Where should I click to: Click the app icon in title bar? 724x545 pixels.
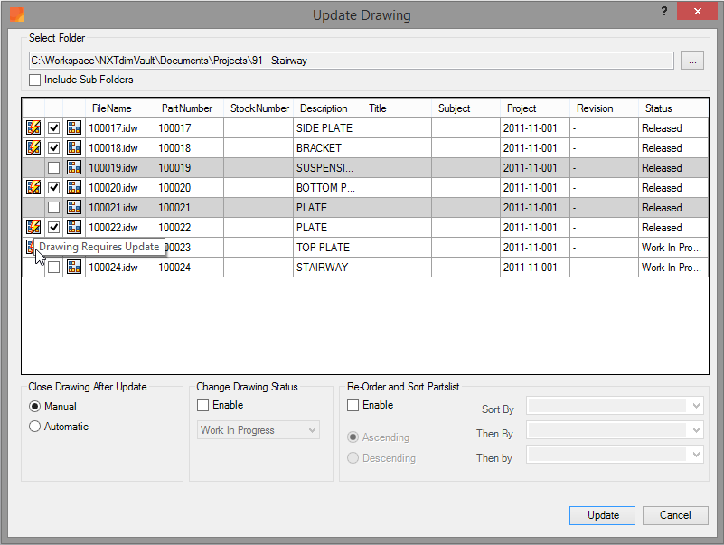click(x=17, y=14)
